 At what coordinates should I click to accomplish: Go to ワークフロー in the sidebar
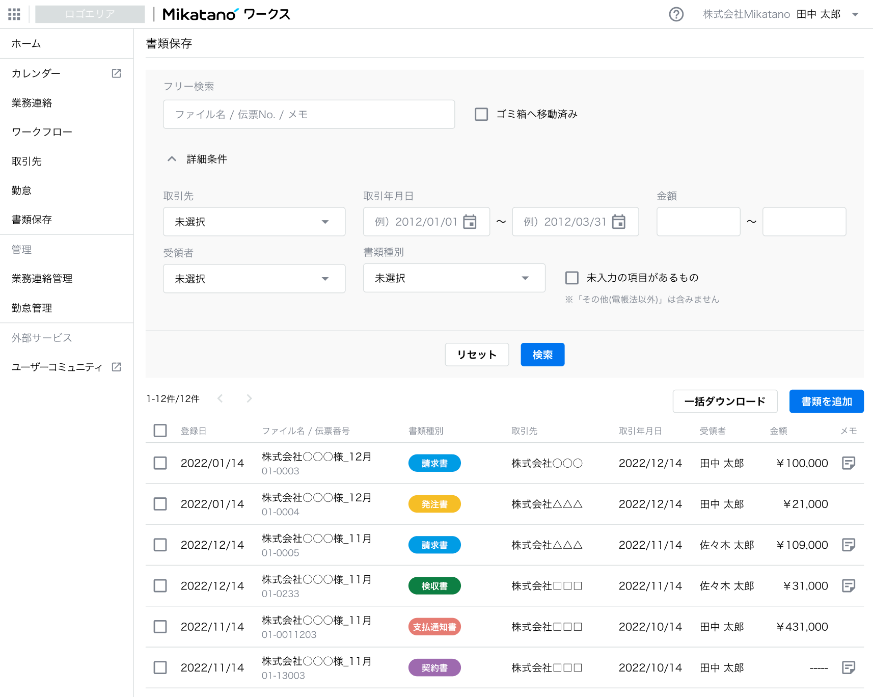pyautogui.click(x=42, y=132)
